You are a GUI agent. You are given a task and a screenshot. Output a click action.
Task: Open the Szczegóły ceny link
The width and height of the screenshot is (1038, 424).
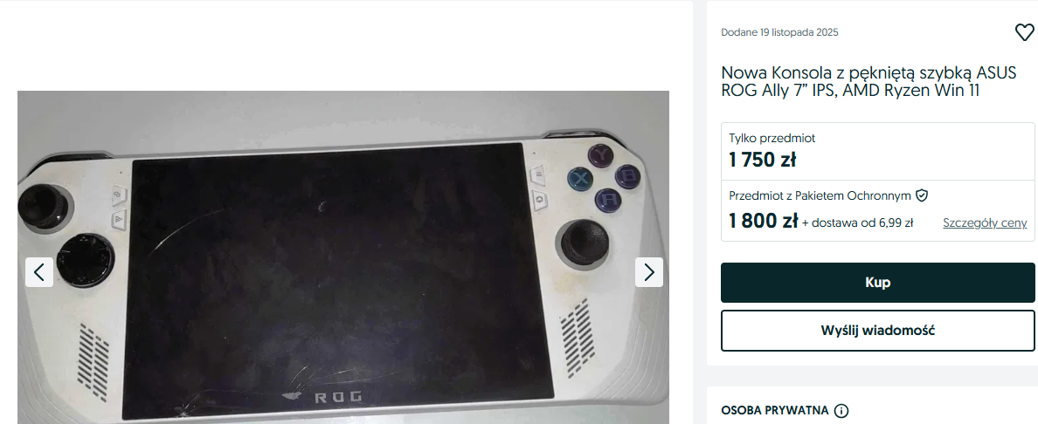pos(985,223)
